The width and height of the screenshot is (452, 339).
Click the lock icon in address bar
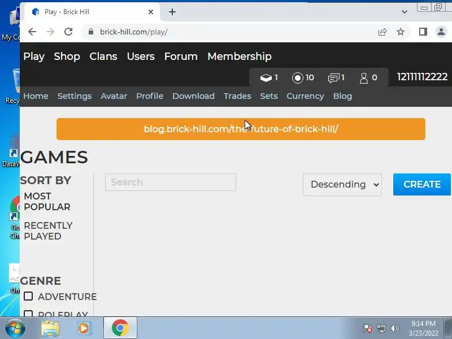(x=91, y=32)
